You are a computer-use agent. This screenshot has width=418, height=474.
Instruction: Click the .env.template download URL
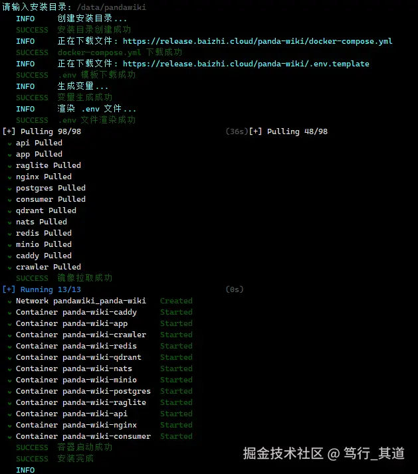pos(246,64)
